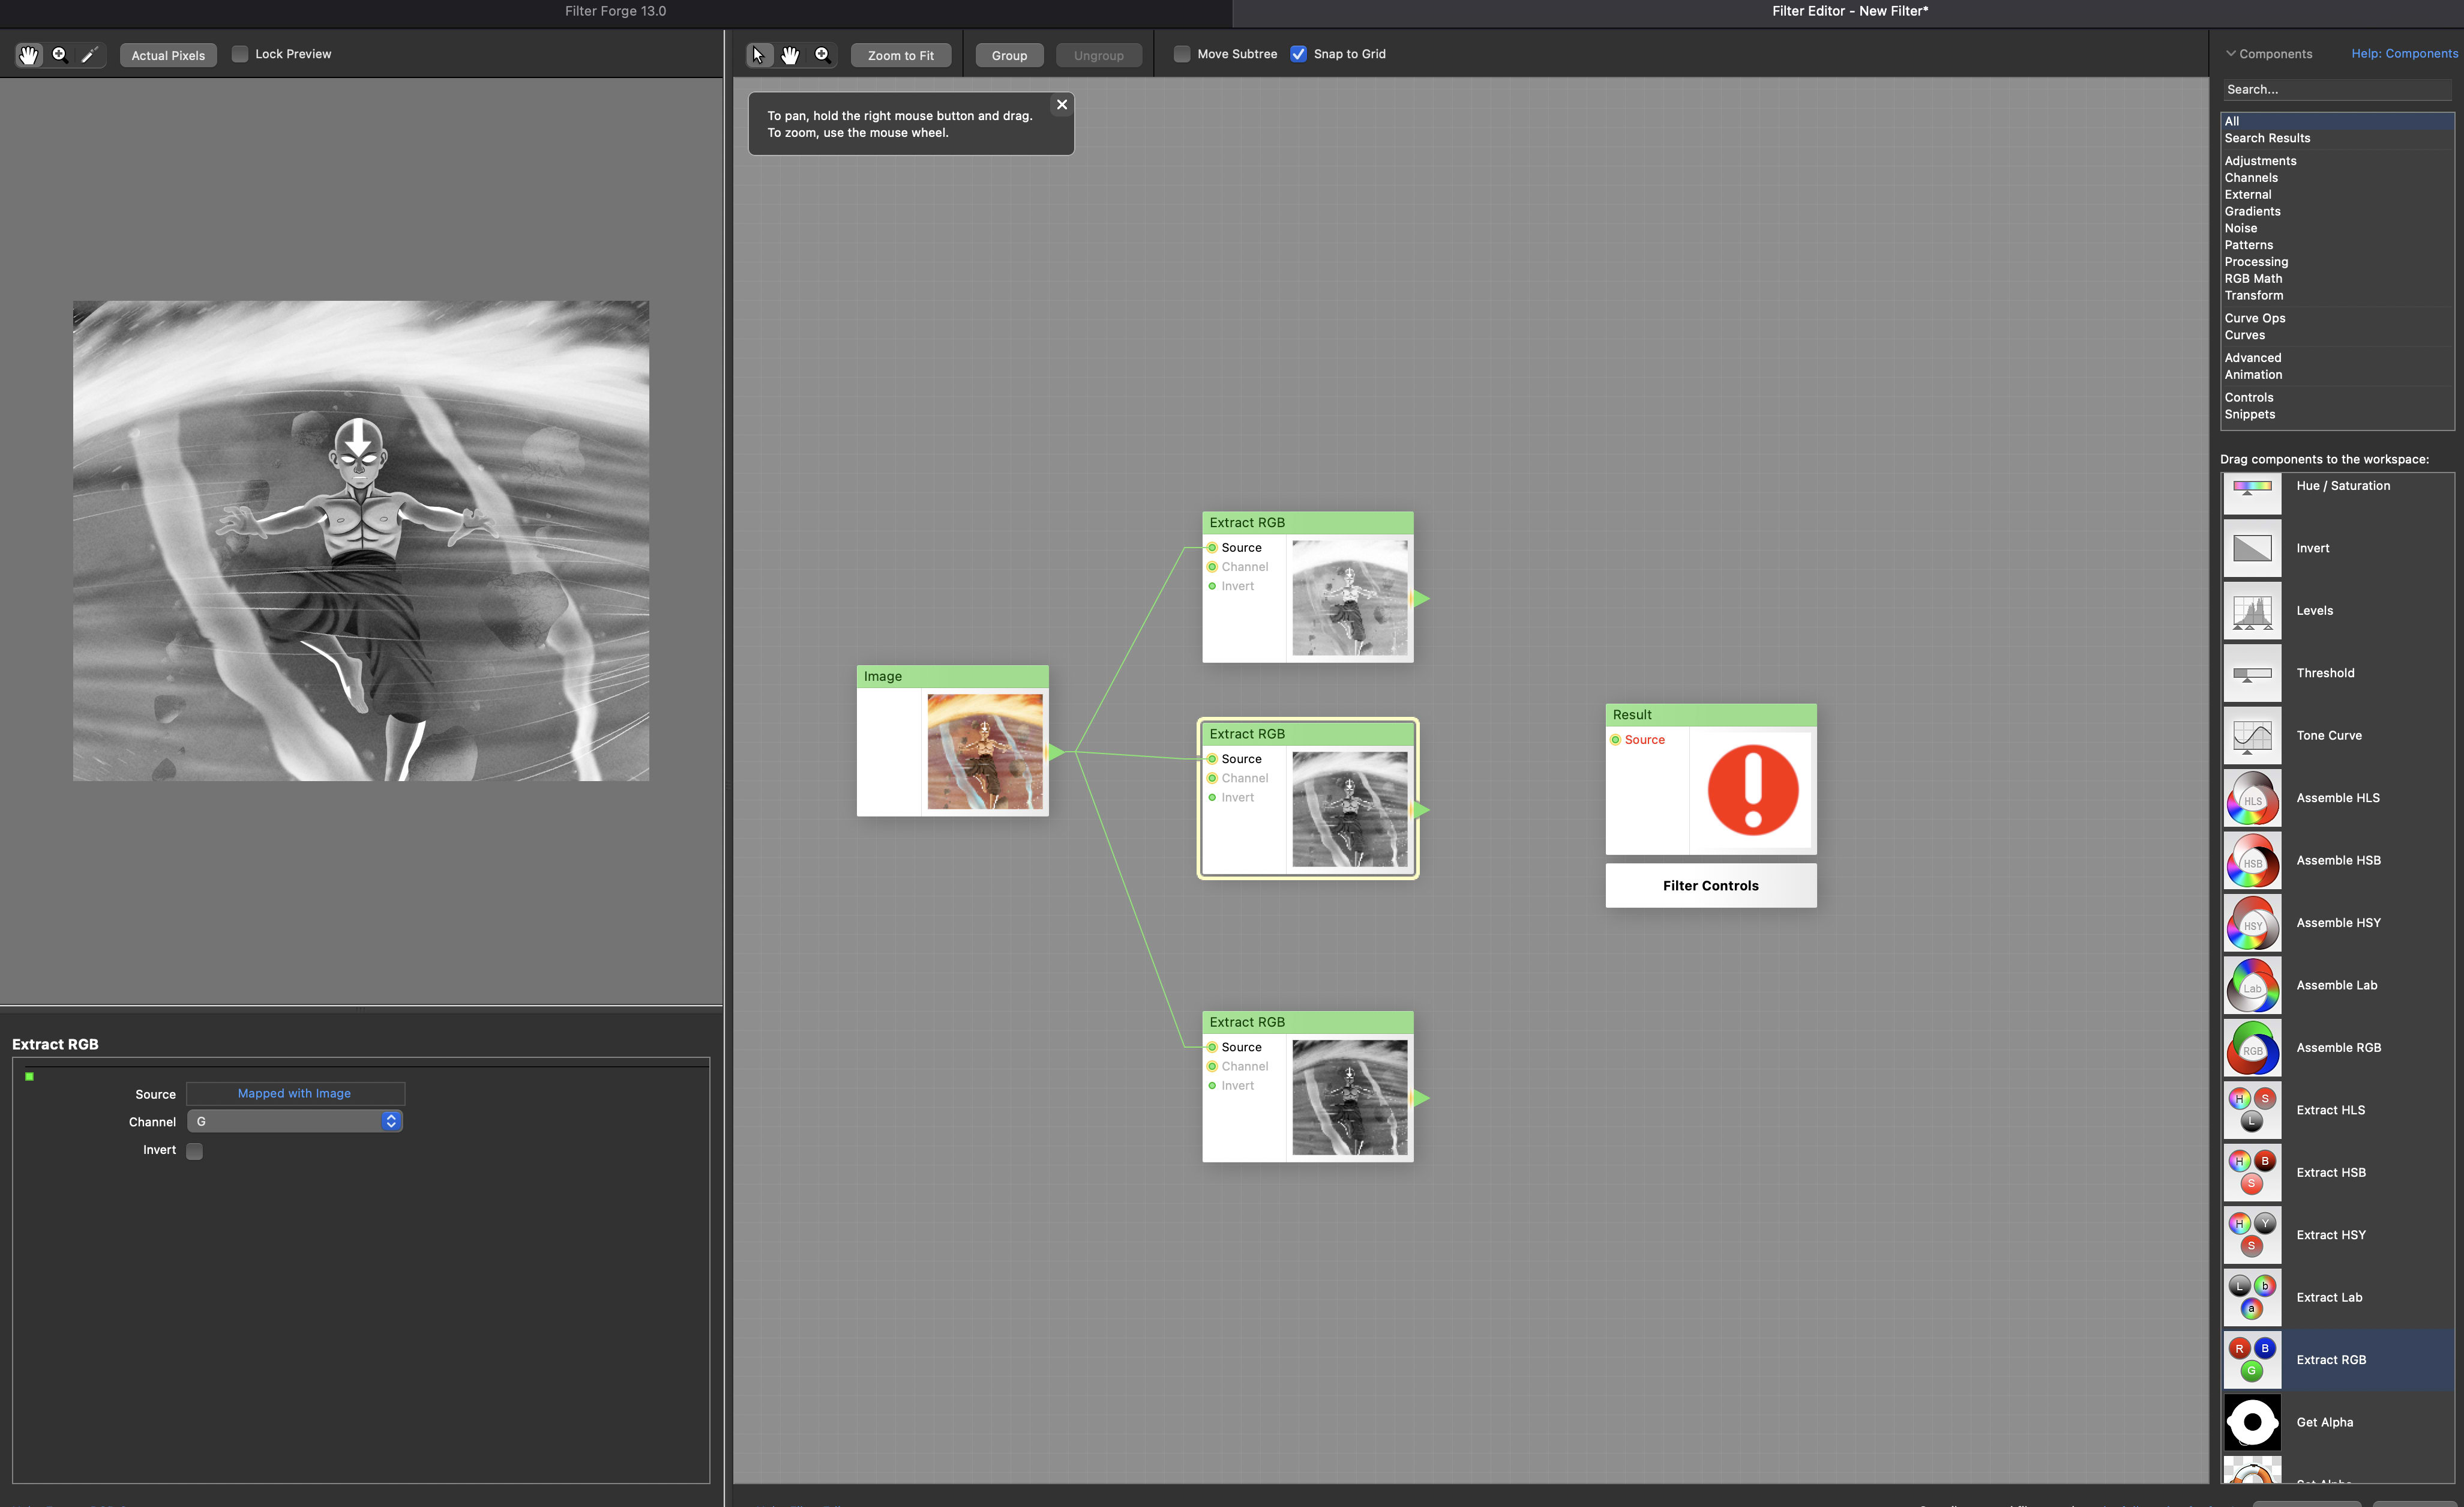The image size is (2464, 1507).
Task: Open the Help: Components link
Action: [x=2403, y=54]
